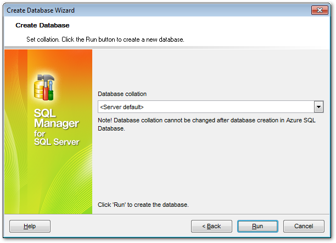Viewport: 336px width, 243px height.
Task: Click the 'Create Database' bold heading
Action: coord(42,25)
